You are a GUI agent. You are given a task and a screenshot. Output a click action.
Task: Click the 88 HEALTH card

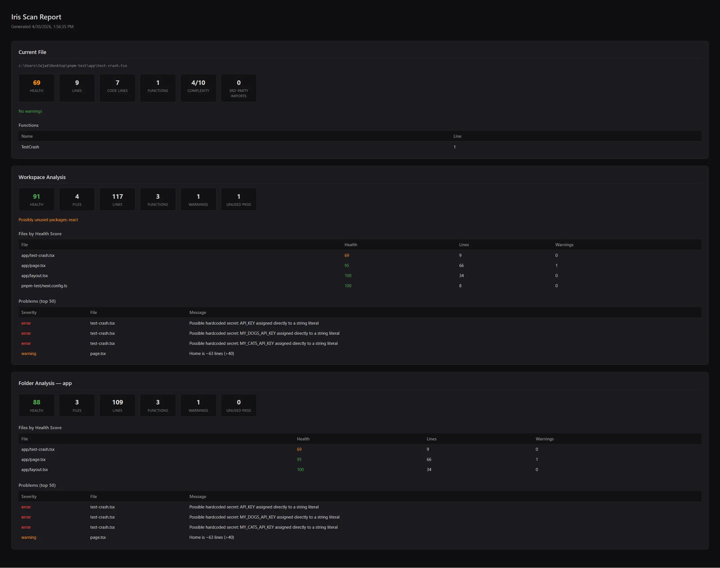(37, 405)
